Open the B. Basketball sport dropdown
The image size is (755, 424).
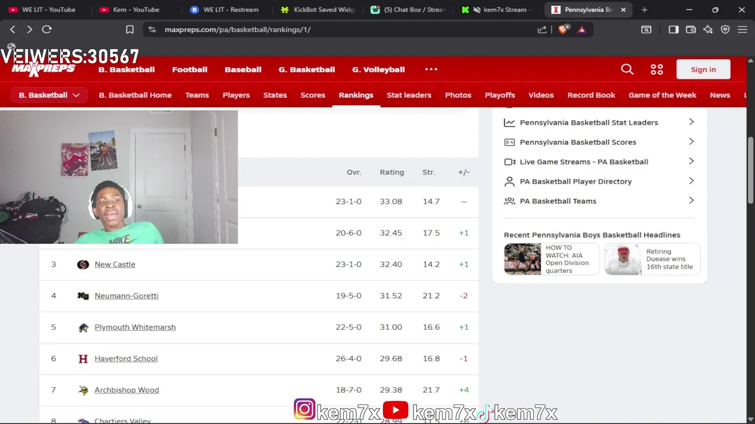tap(49, 95)
